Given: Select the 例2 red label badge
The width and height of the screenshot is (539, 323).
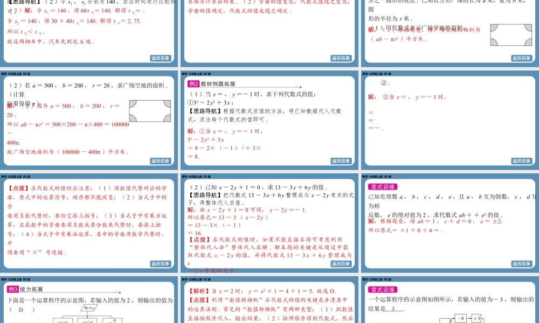Looking at the screenshot, I should point(194,83).
